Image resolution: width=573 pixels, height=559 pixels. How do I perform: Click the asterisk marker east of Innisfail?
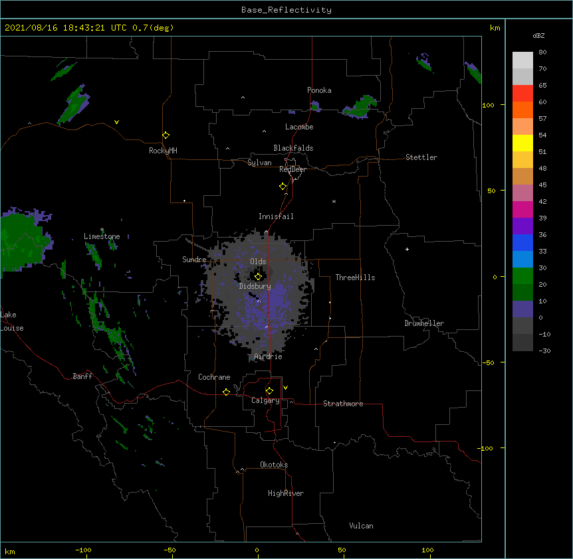point(334,201)
